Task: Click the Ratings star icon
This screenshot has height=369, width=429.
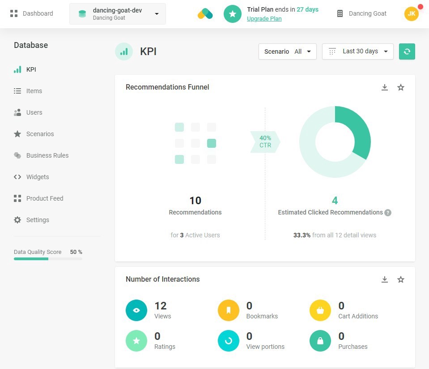Action: point(136,341)
